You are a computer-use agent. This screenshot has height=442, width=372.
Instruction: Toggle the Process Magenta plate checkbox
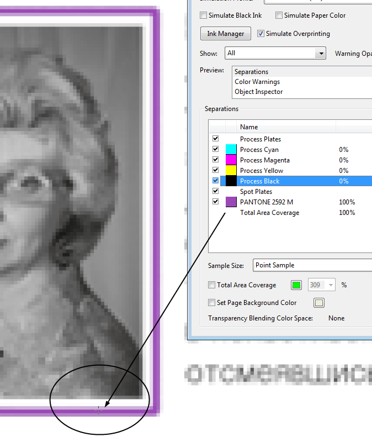pyautogui.click(x=216, y=159)
